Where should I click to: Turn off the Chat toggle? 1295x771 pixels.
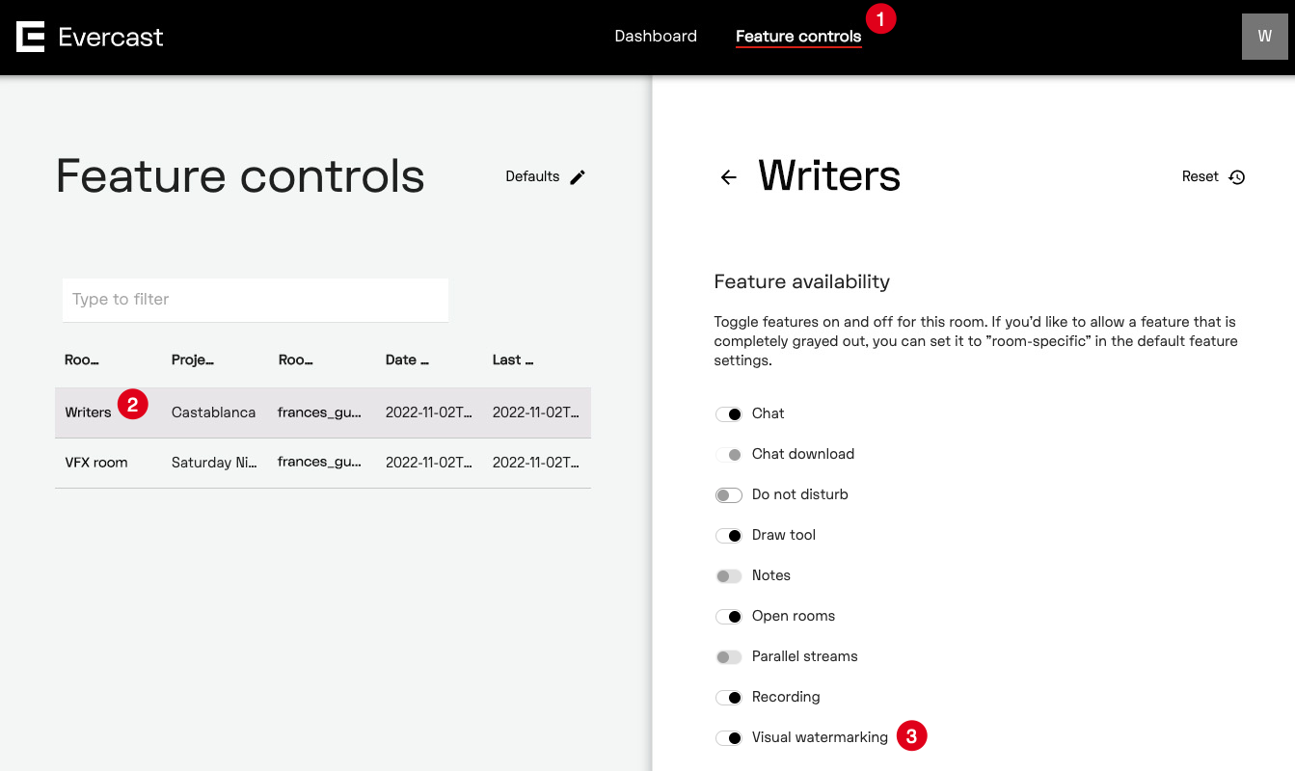click(729, 413)
